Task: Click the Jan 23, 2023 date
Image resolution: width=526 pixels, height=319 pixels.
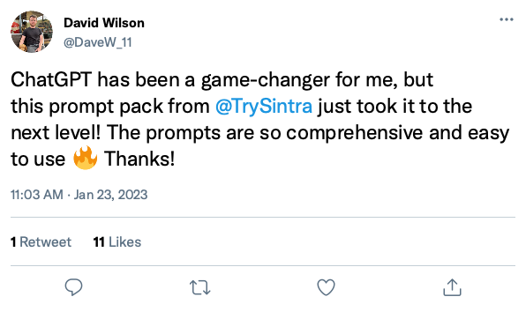Action: coord(110,195)
